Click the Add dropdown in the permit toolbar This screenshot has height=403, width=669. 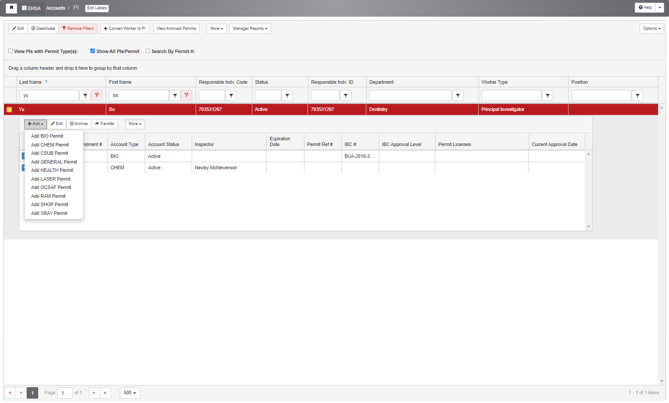click(36, 124)
